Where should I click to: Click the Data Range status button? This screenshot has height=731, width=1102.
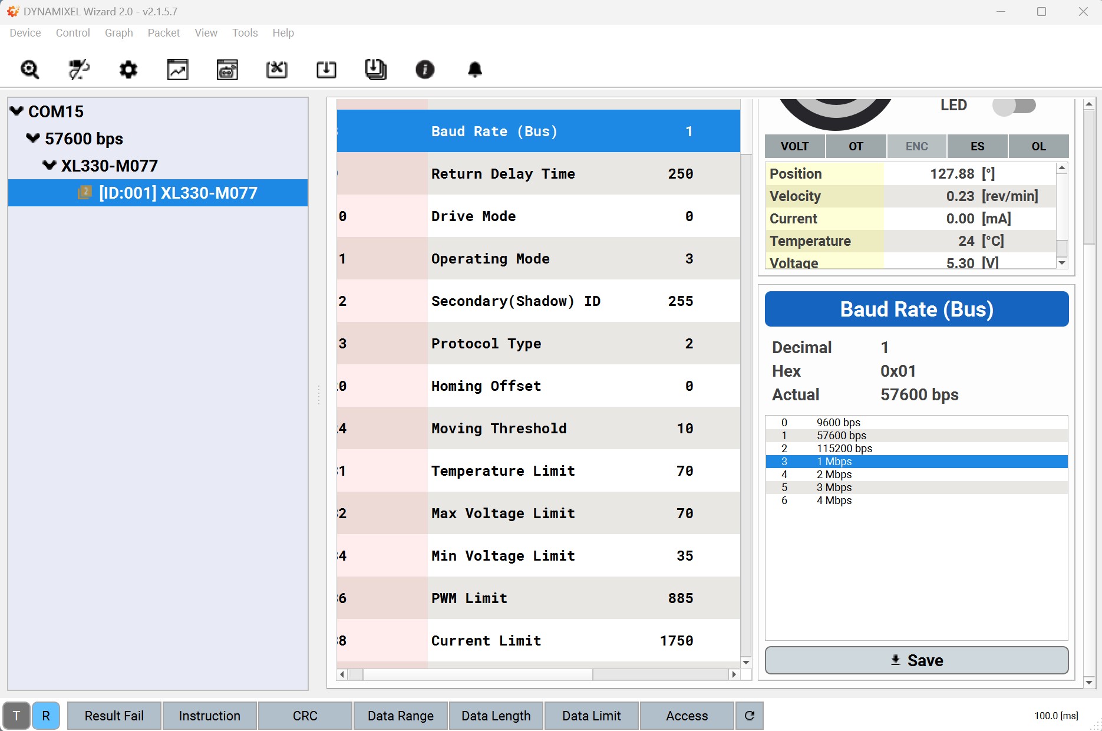[401, 716]
